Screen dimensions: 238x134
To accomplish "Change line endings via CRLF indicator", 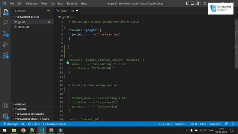I will tap(203, 124).
